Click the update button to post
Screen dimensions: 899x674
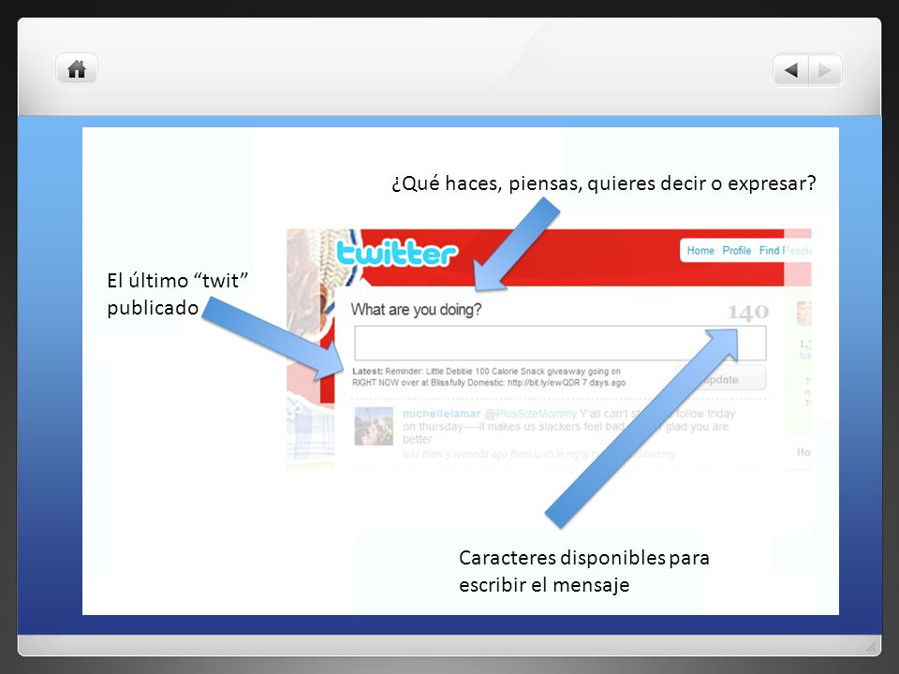(x=720, y=379)
